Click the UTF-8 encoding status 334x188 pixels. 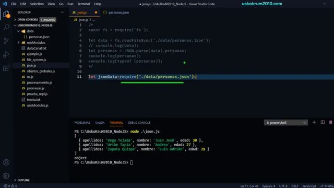click(283, 186)
